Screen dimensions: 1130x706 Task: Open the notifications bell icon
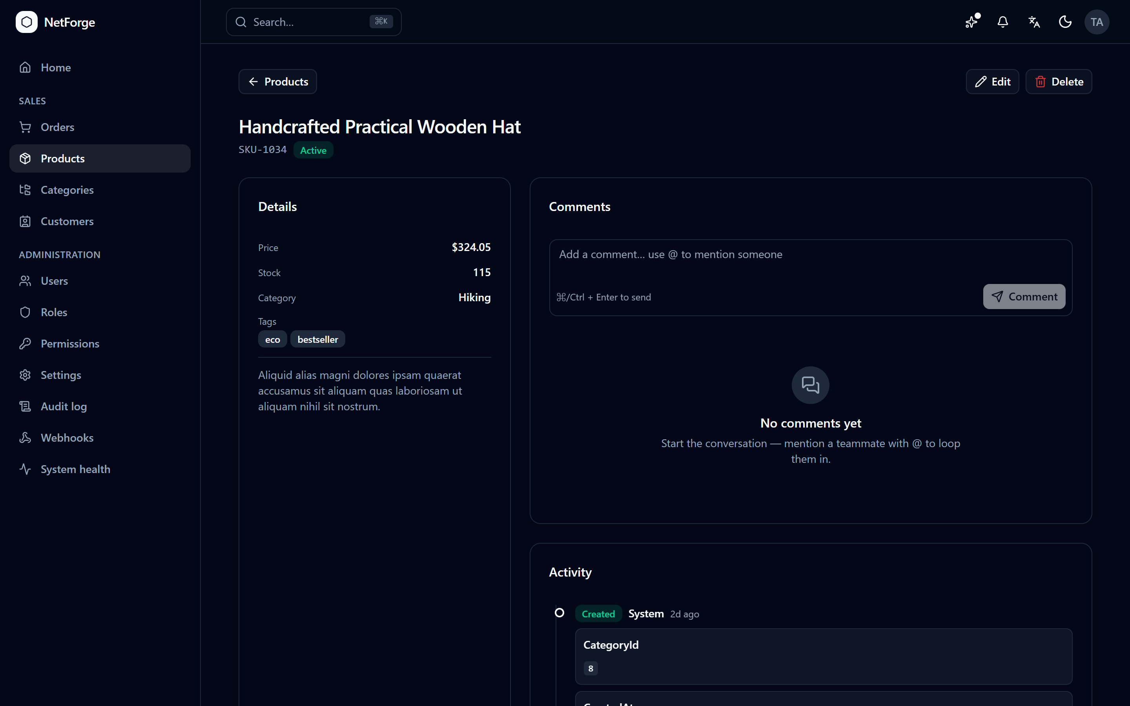click(1003, 22)
